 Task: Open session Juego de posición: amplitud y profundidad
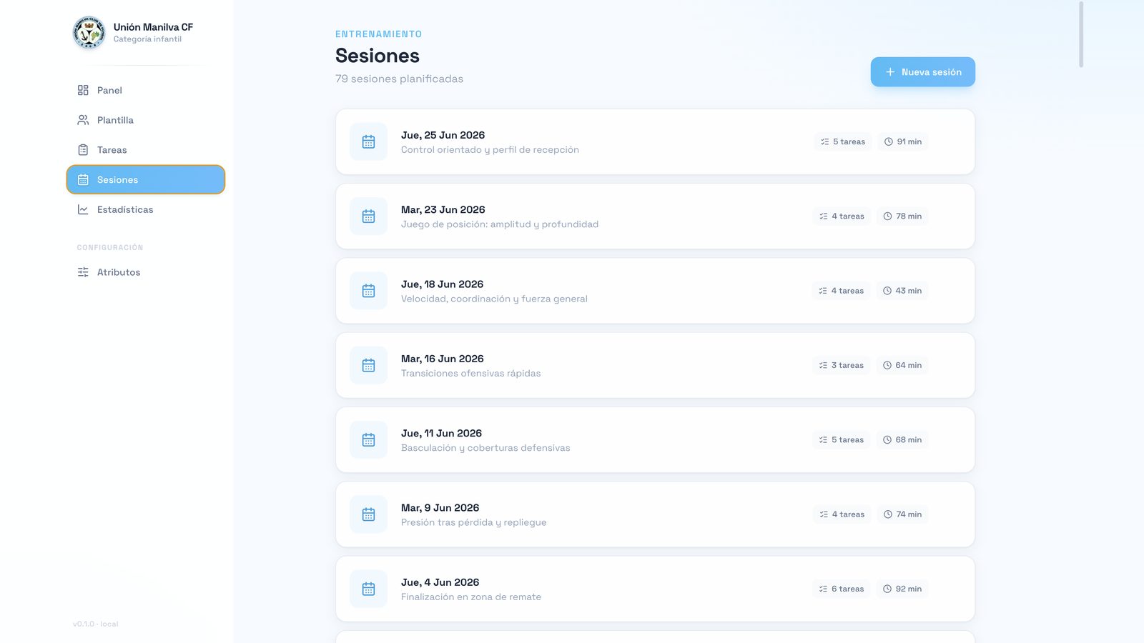tap(655, 216)
